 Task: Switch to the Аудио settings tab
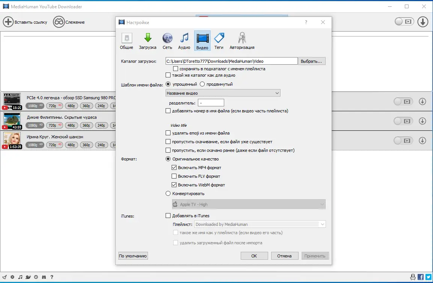[184, 41]
